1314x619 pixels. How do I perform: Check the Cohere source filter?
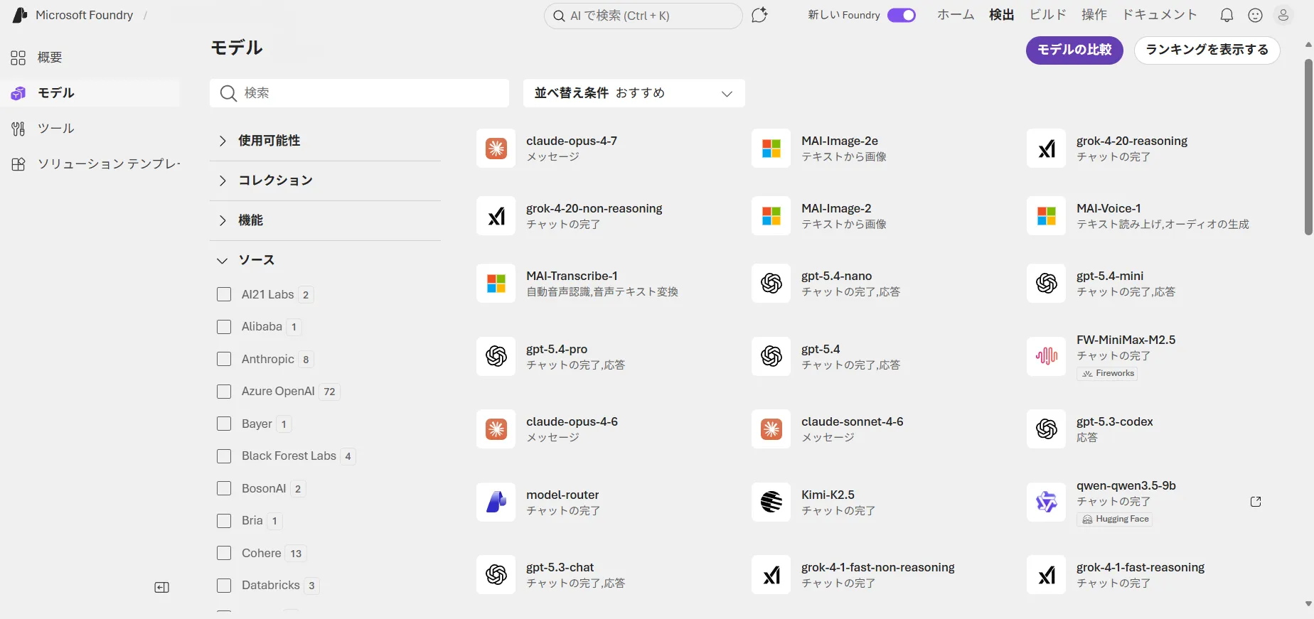224,553
